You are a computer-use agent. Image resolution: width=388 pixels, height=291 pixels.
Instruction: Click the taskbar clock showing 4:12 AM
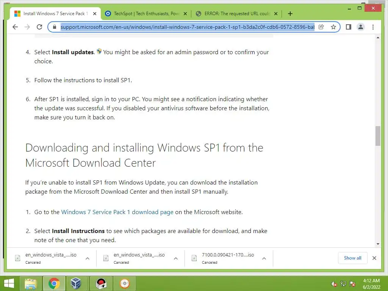[x=371, y=284]
